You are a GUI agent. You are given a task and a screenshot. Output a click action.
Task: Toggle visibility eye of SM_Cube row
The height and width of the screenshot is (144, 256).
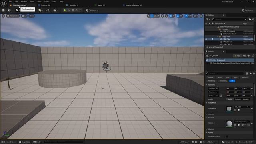(206, 39)
